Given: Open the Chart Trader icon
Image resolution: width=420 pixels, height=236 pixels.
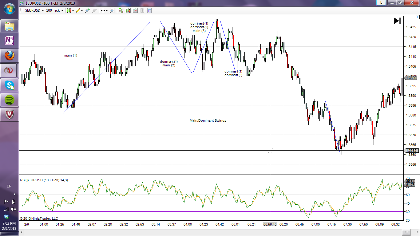Looking at the screenshot, I should tap(121, 10).
